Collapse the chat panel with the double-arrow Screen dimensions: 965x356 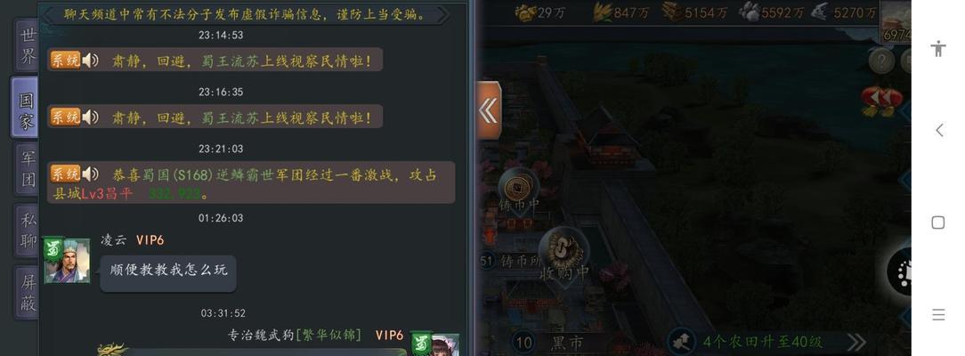coord(489,111)
